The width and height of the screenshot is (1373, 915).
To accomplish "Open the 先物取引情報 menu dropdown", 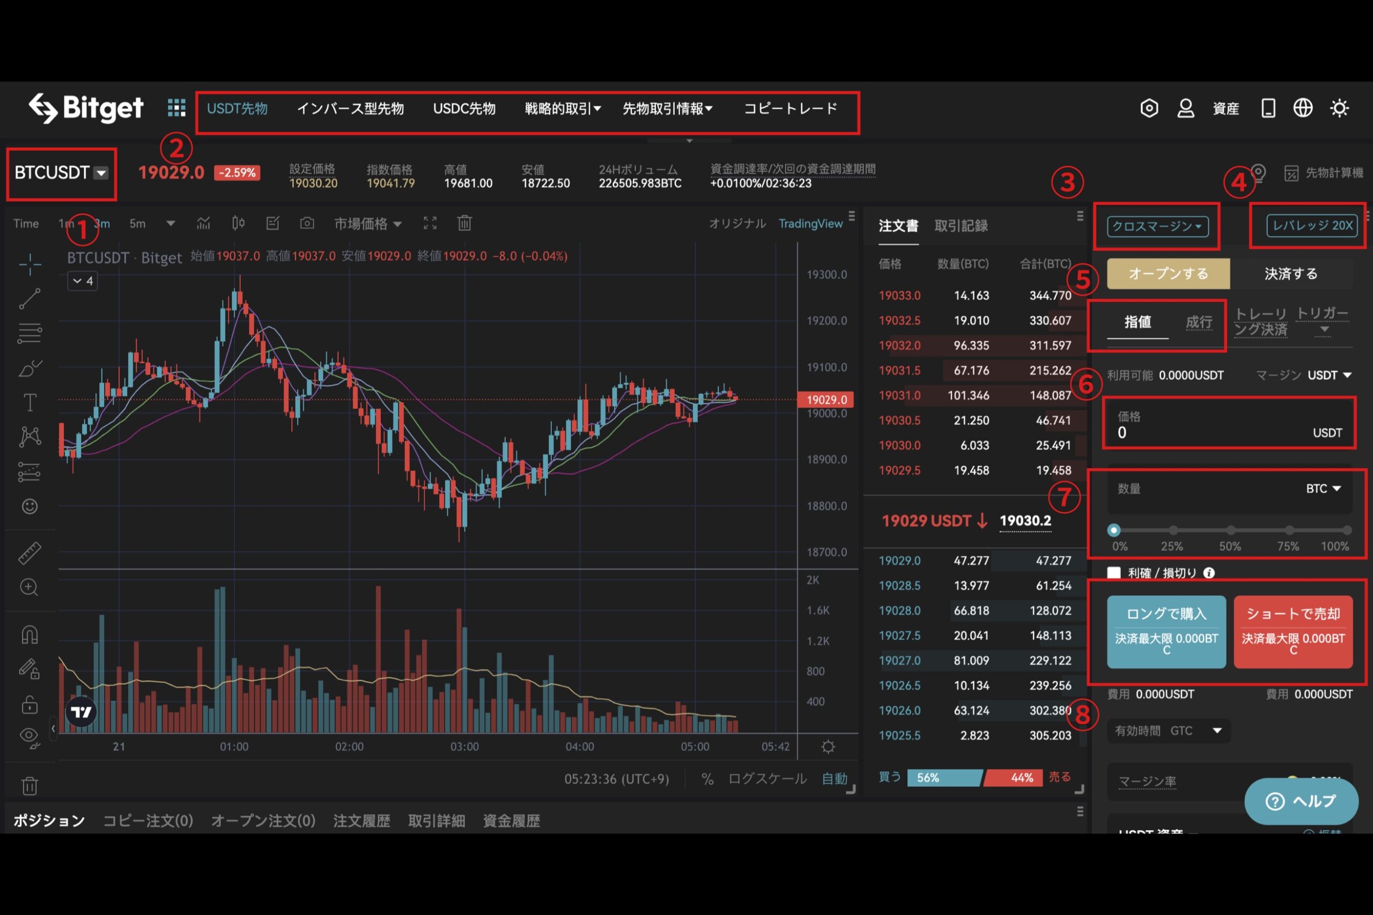I will point(668,108).
